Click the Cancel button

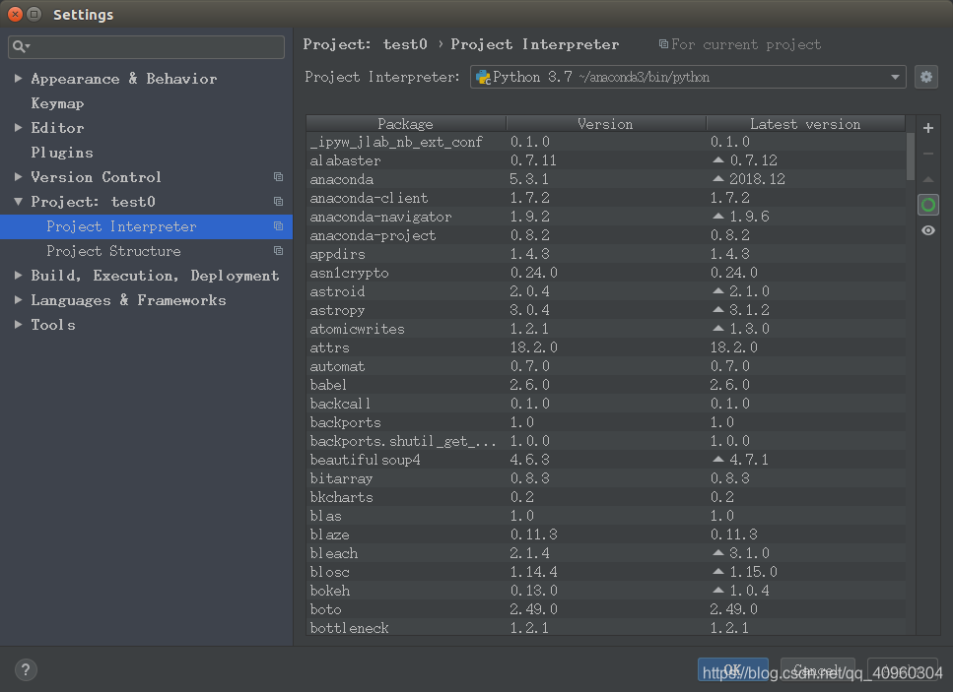click(817, 669)
